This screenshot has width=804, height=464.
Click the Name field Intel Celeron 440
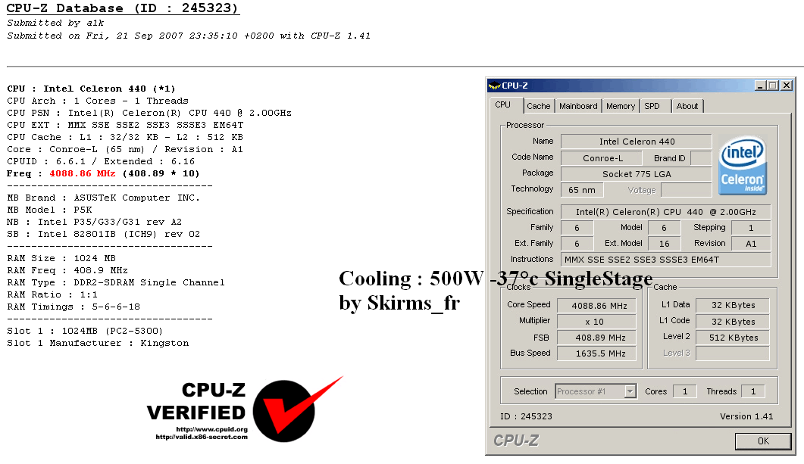pos(637,142)
